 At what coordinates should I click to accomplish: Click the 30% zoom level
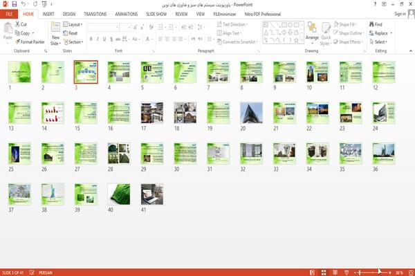(x=399, y=273)
